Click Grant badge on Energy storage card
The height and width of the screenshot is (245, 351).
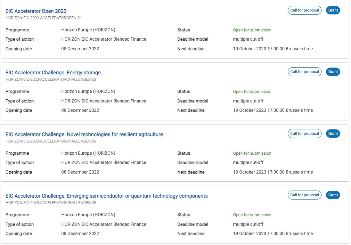[333, 72]
